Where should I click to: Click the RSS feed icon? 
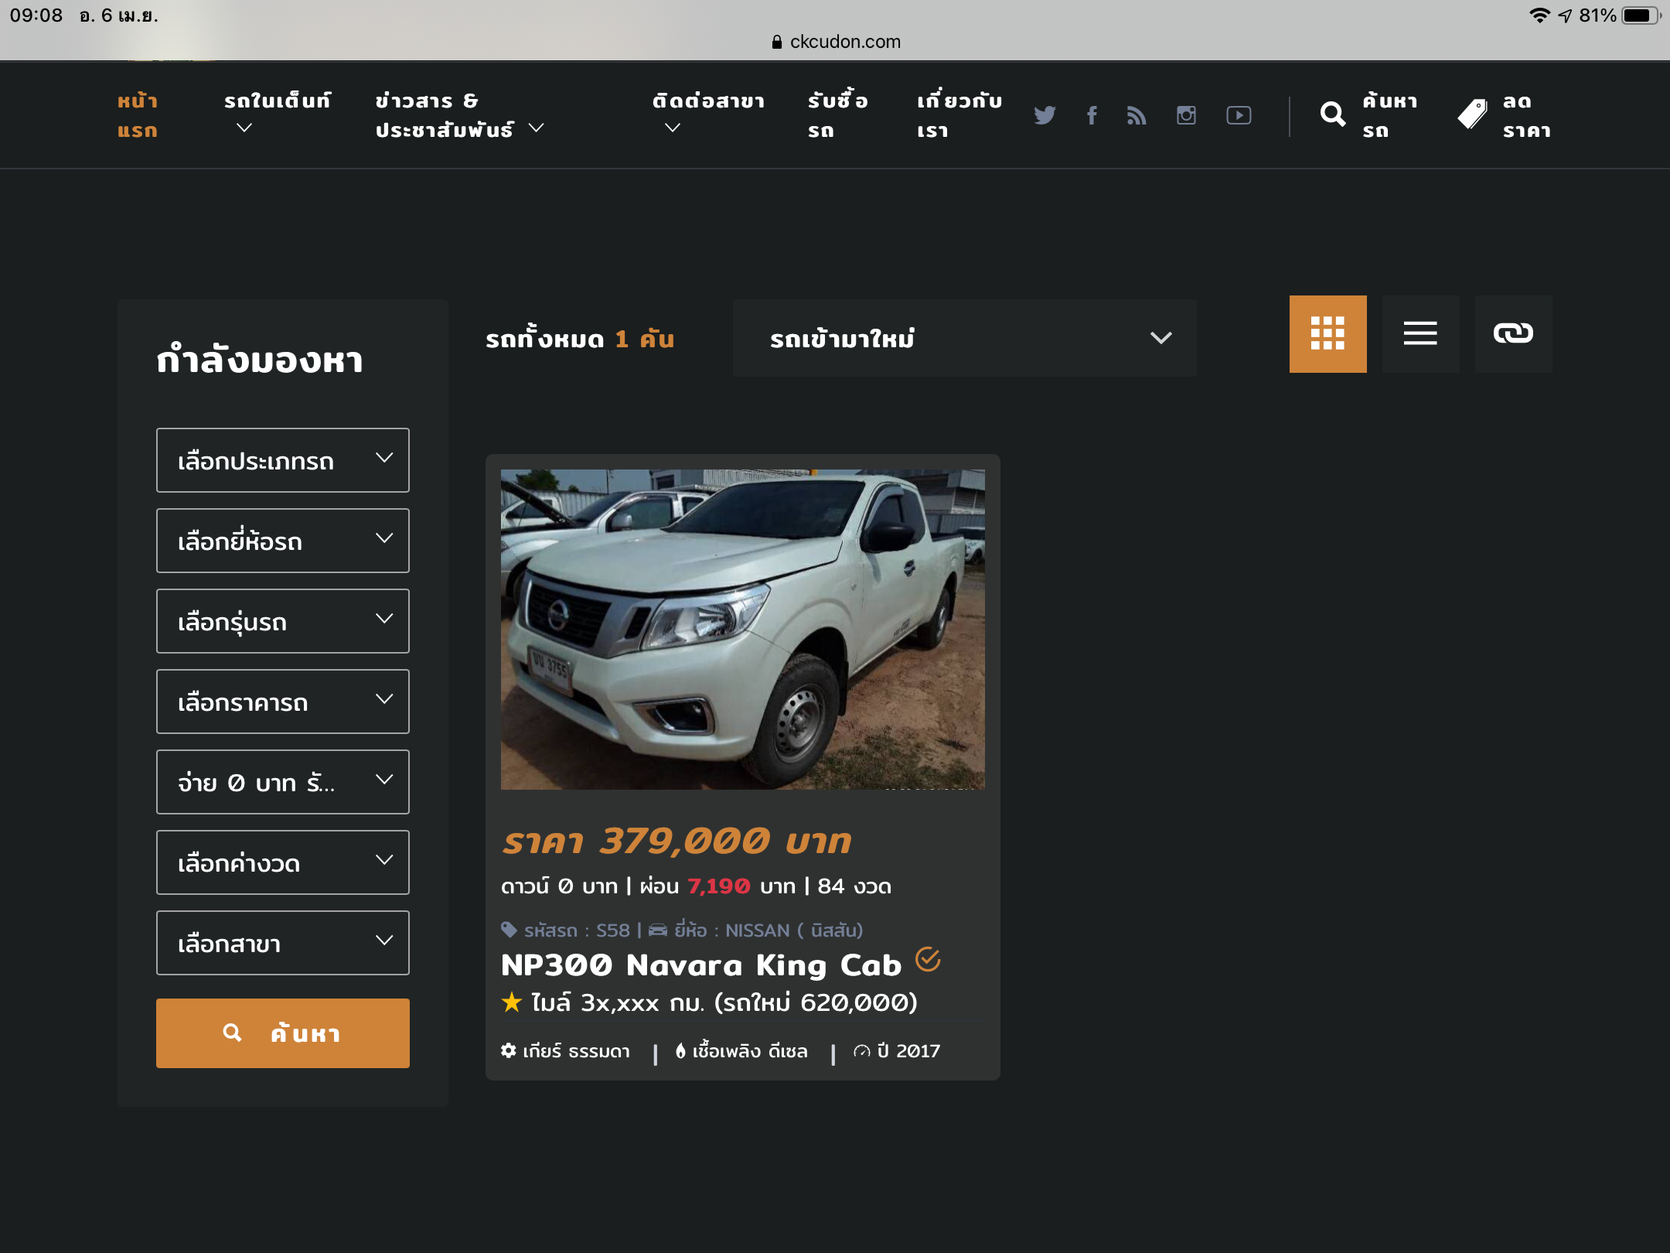point(1136,115)
